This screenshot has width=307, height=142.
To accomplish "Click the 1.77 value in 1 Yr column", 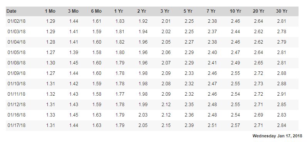I will coord(120,94).
